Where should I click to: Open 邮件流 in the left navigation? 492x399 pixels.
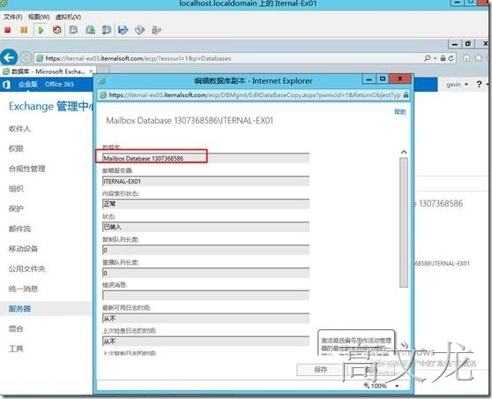(x=19, y=229)
